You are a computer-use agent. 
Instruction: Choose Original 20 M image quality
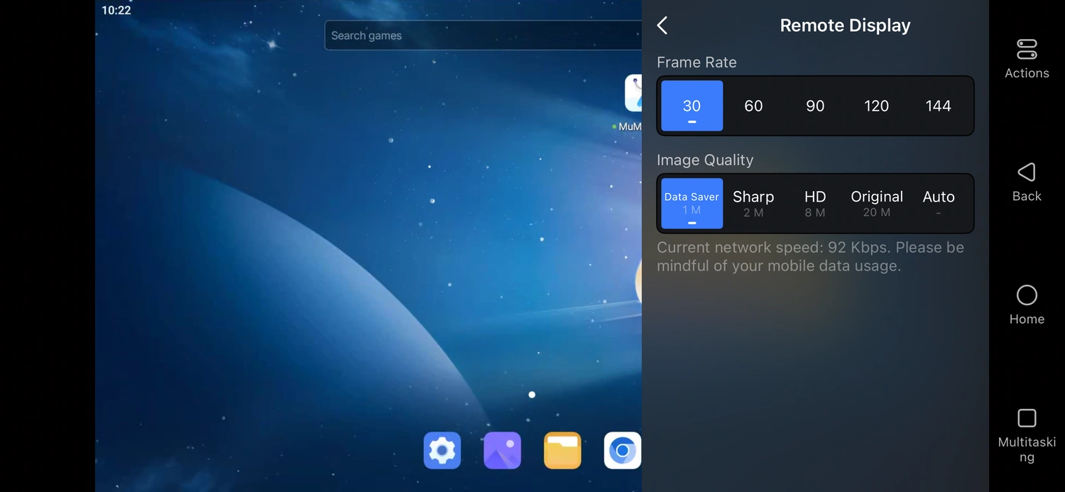pos(877,204)
